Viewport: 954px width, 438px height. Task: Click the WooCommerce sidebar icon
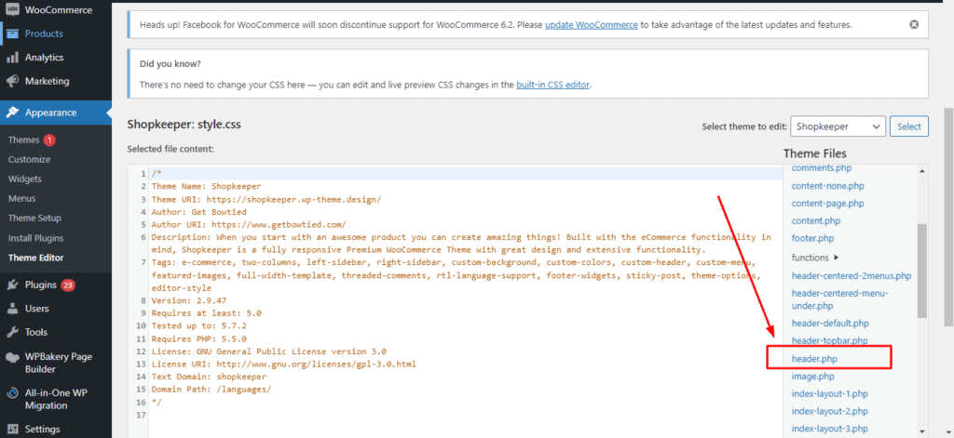[x=11, y=9]
